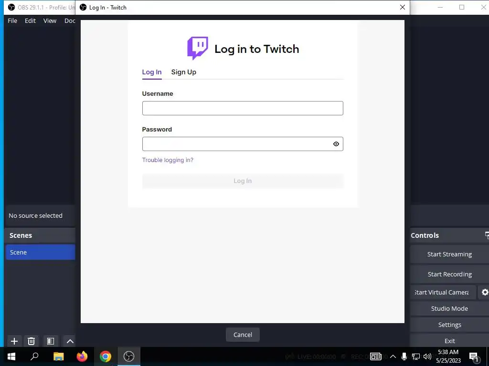Click the microphone tray icon
489x366 pixels.
point(404,356)
